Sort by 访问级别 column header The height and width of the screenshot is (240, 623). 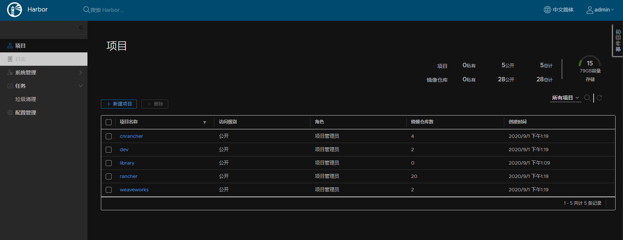tap(228, 122)
